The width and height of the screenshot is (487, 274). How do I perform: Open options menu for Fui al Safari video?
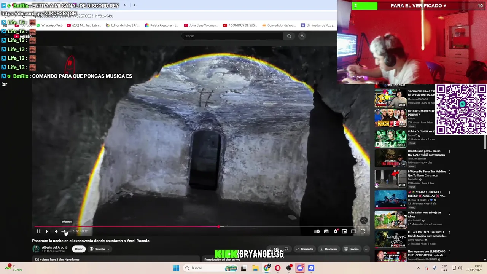click(x=449, y=213)
